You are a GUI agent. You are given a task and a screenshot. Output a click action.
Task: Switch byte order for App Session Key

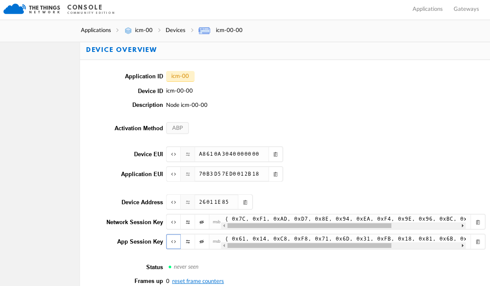[188, 241]
